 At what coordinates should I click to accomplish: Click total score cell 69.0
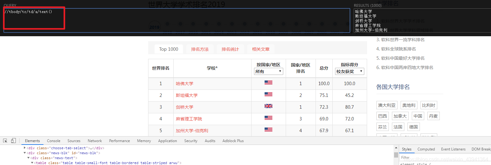point(324,119)
